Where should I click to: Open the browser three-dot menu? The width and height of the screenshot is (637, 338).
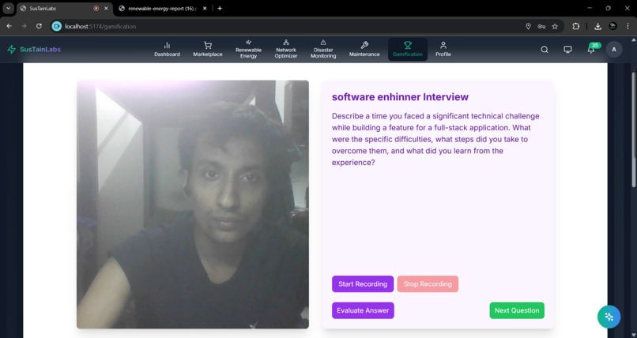[x=628, y=26]
